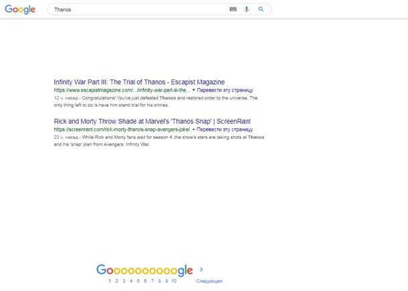This screenshot has height=291, width=408.
Task: Open the virtual keyboard input tool
Action: pyautogui.click(x=233, y=9)
